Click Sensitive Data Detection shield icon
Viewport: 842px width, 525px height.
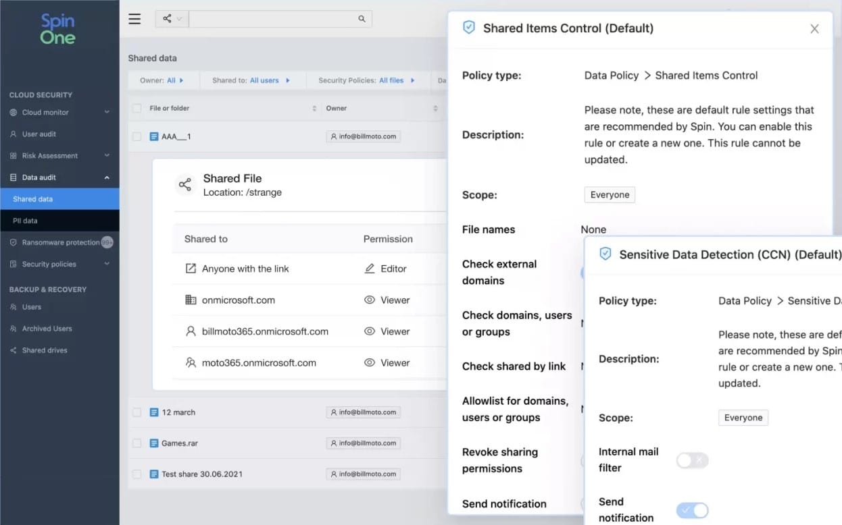605,254
